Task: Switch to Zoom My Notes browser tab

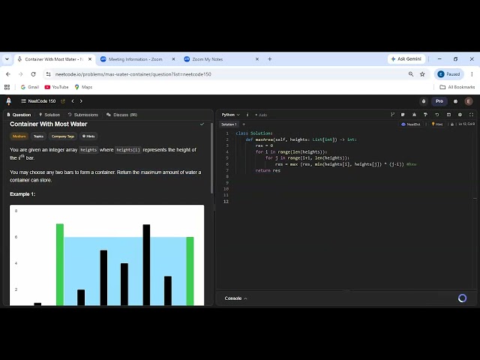Action: 221,59
